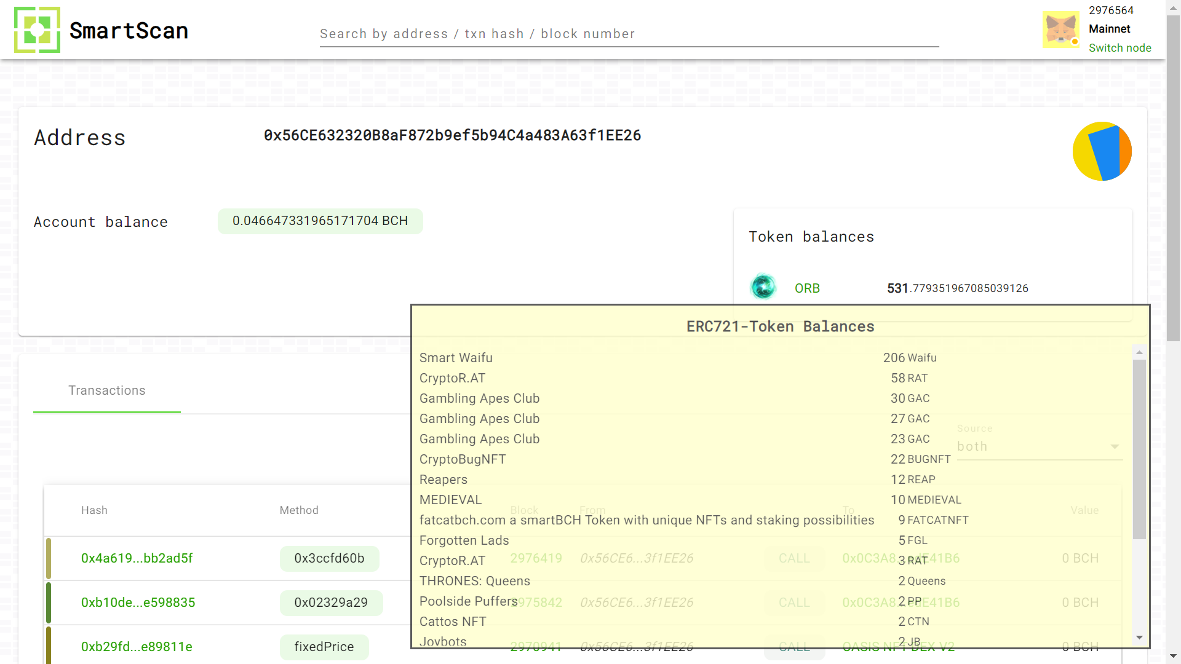Click the Hash column header
1181x664 pixels.
[94, 510]
